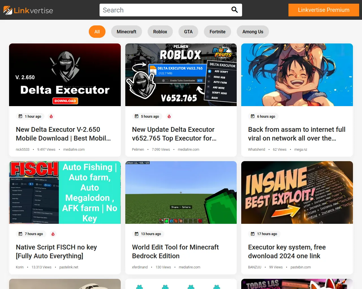The image size is (362, 289).
Task: Open the Delta Executor V. 2.650 thumbnail
Action: pos(65,75)
